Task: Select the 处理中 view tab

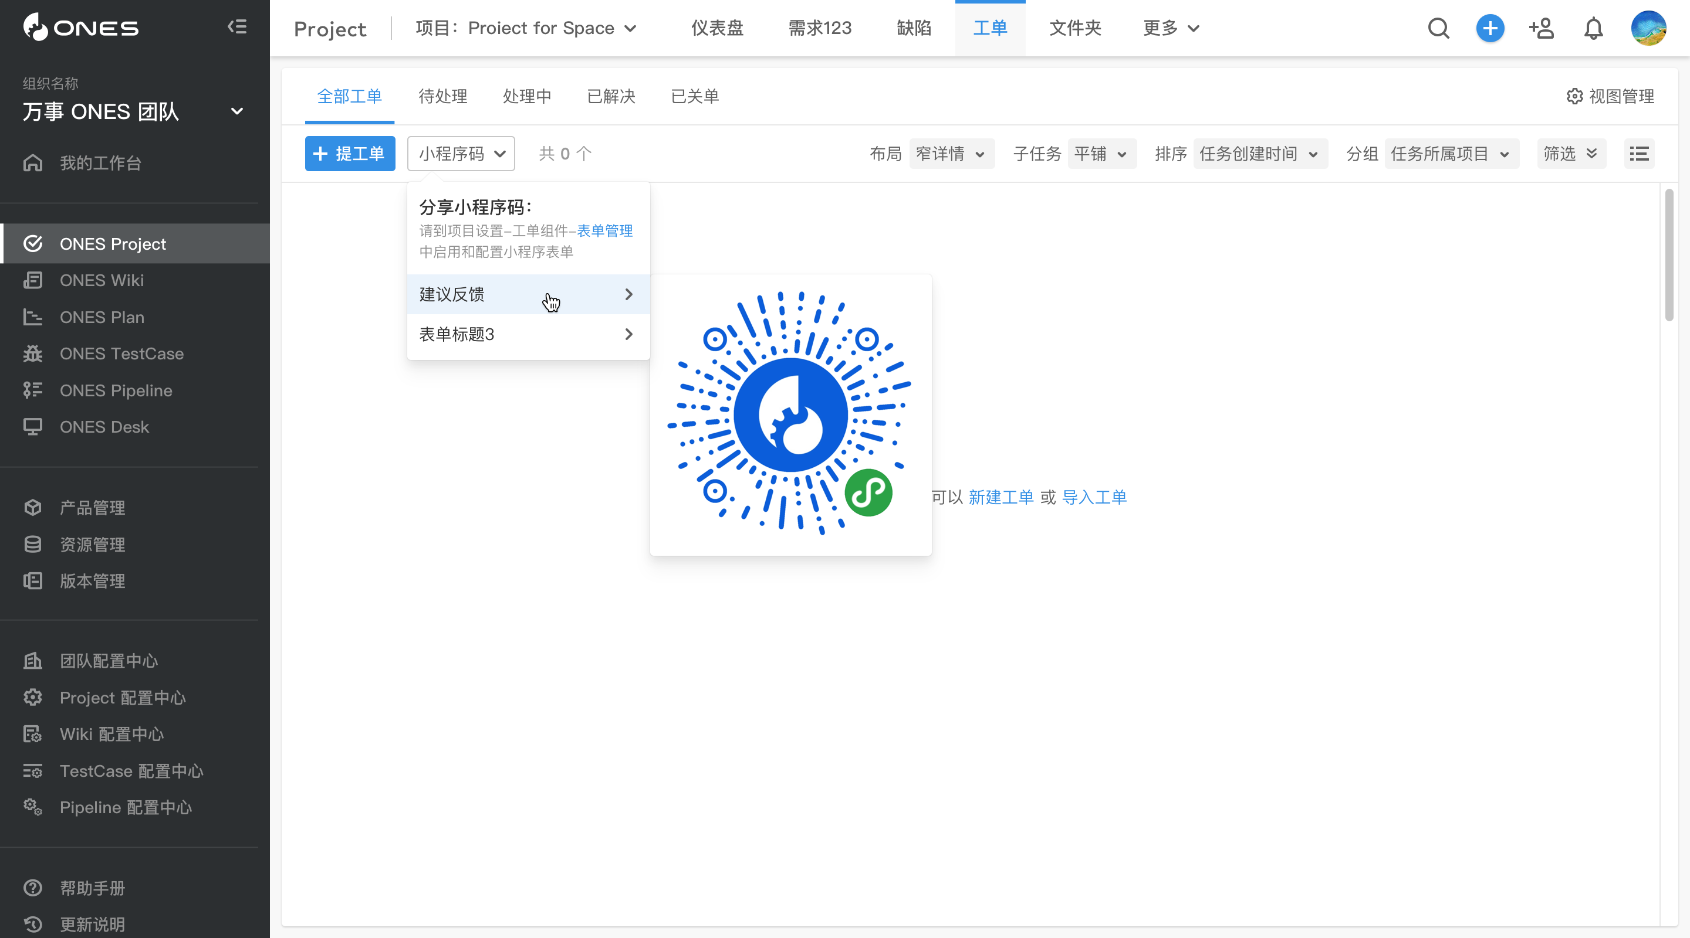Action: click(x=527, y=96)
